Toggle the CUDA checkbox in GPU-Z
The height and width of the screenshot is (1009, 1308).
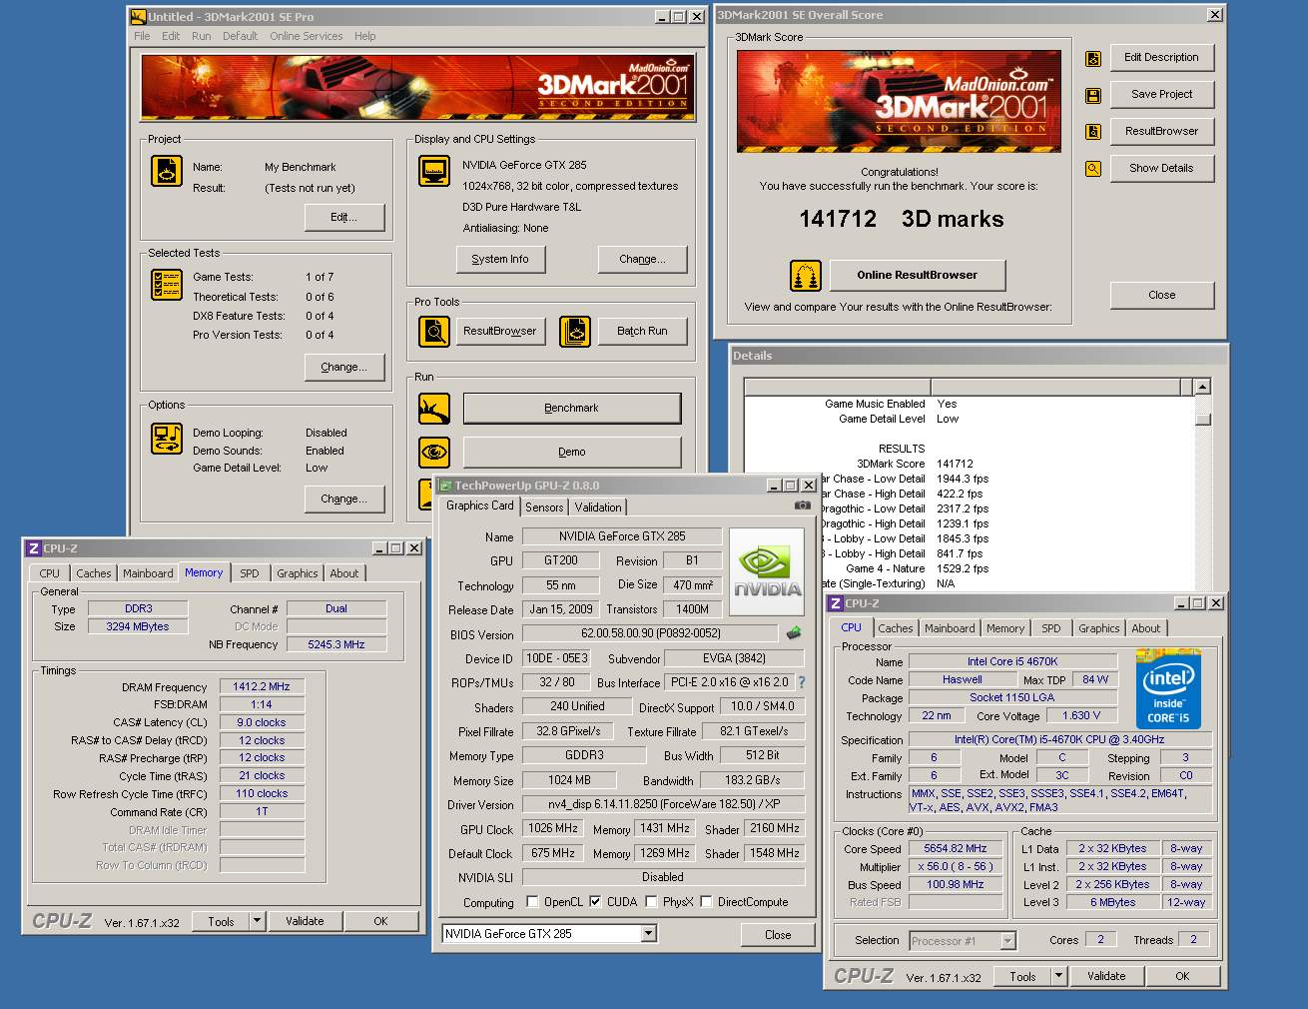[596, 902]
